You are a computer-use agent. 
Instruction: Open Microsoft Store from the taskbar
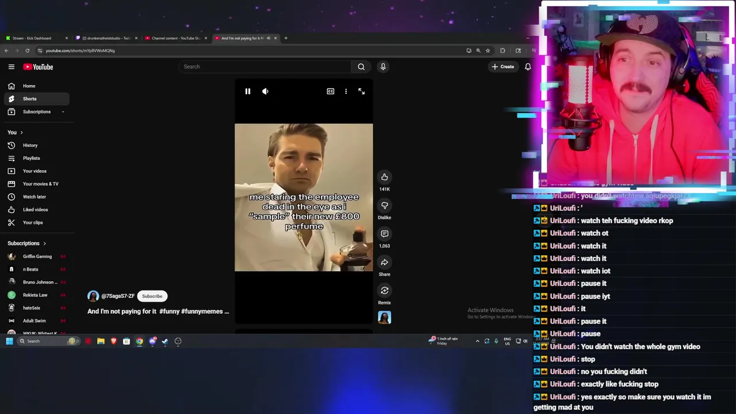point(126,341)
